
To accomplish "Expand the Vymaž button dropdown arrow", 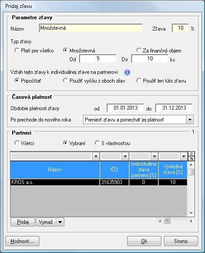I will [x=60, y=222].
